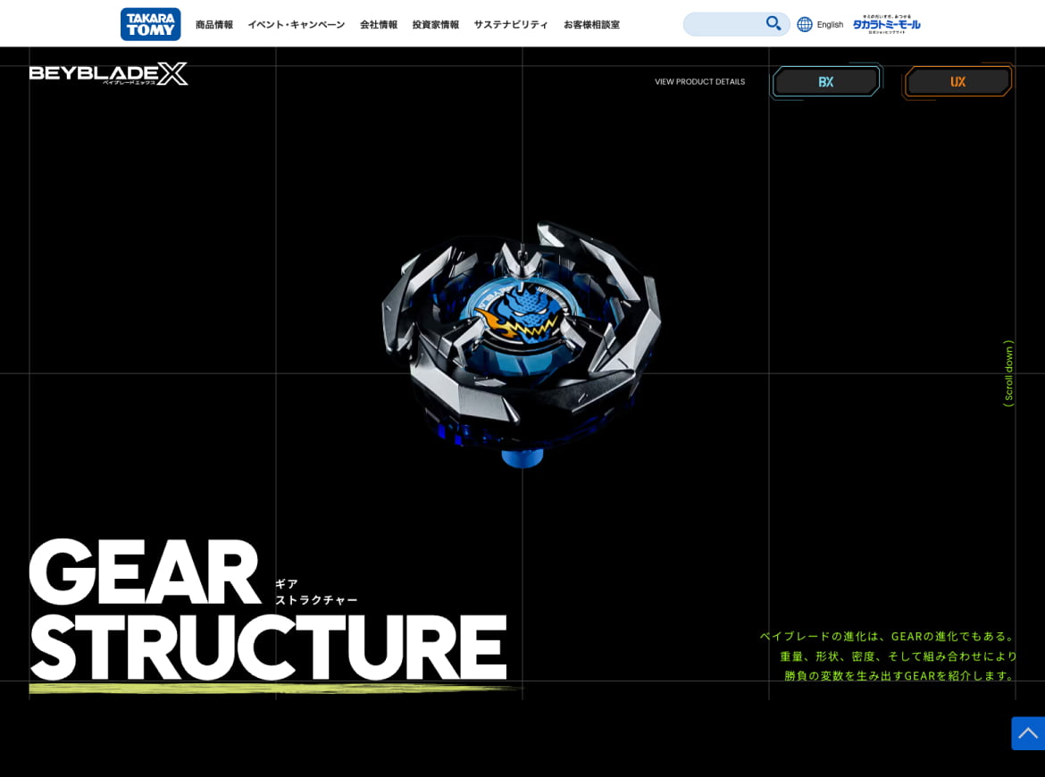Click the GEAR STRUCTURE heading
The width and height of the screenshot is (1045, 777).
[268, 609]
